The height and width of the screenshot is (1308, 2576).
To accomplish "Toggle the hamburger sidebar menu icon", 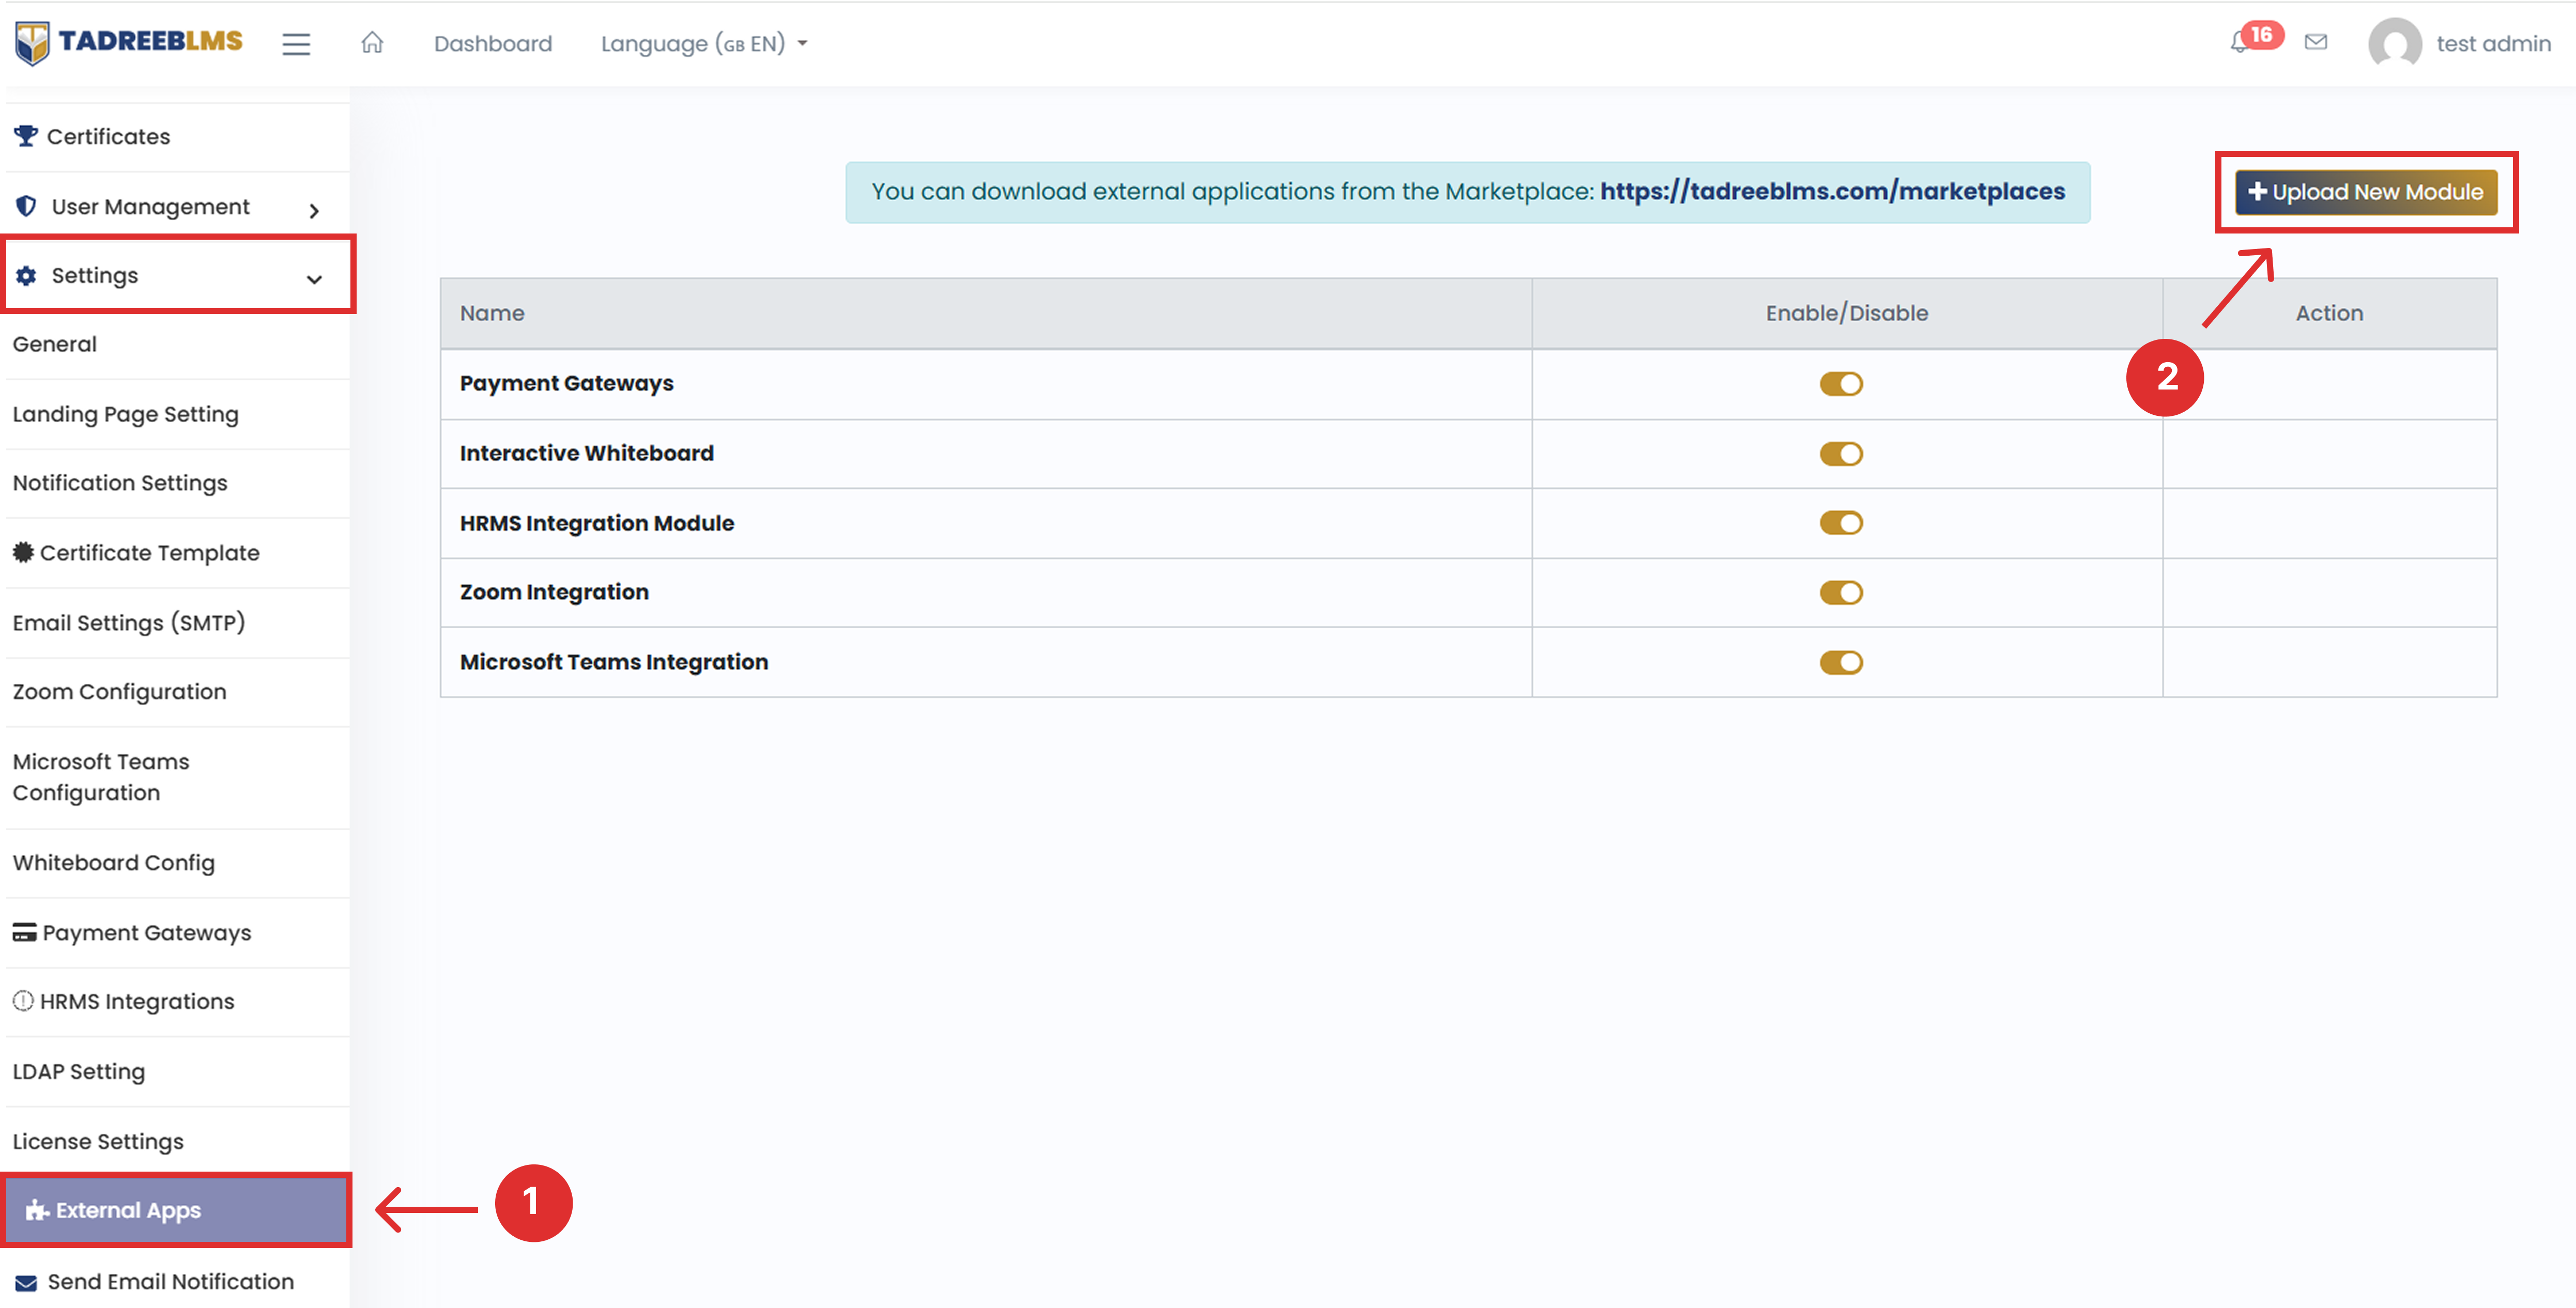I will click(296, 44).
